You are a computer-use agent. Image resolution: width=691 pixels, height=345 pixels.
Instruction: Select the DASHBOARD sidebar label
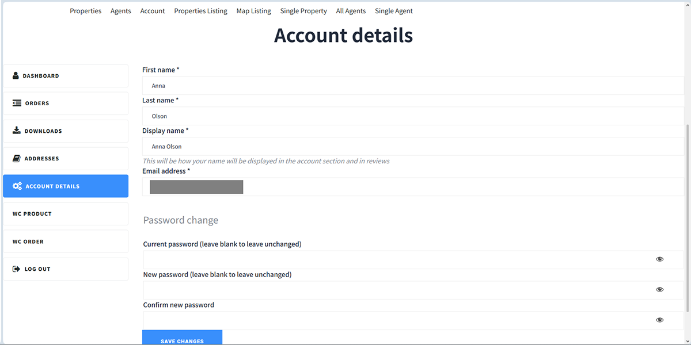41,76
